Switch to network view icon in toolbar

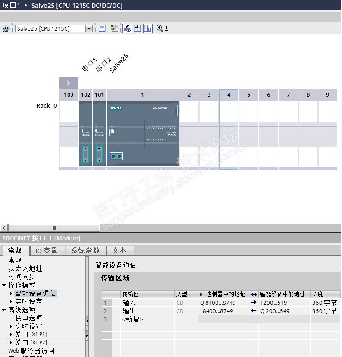tap(6, 28)
